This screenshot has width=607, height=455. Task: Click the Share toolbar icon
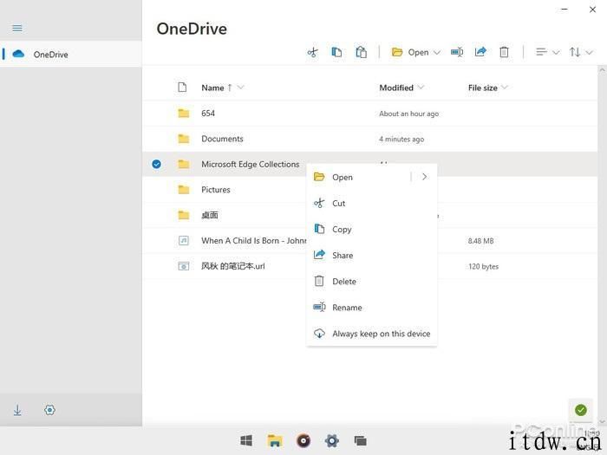(480, 52)
